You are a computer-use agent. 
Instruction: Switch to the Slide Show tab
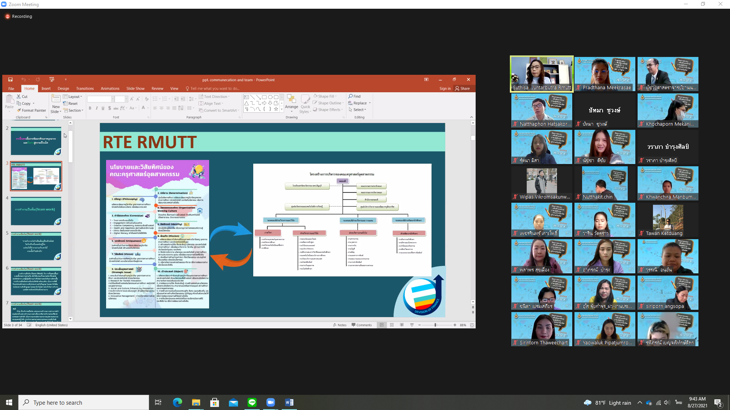pos(135,88)
